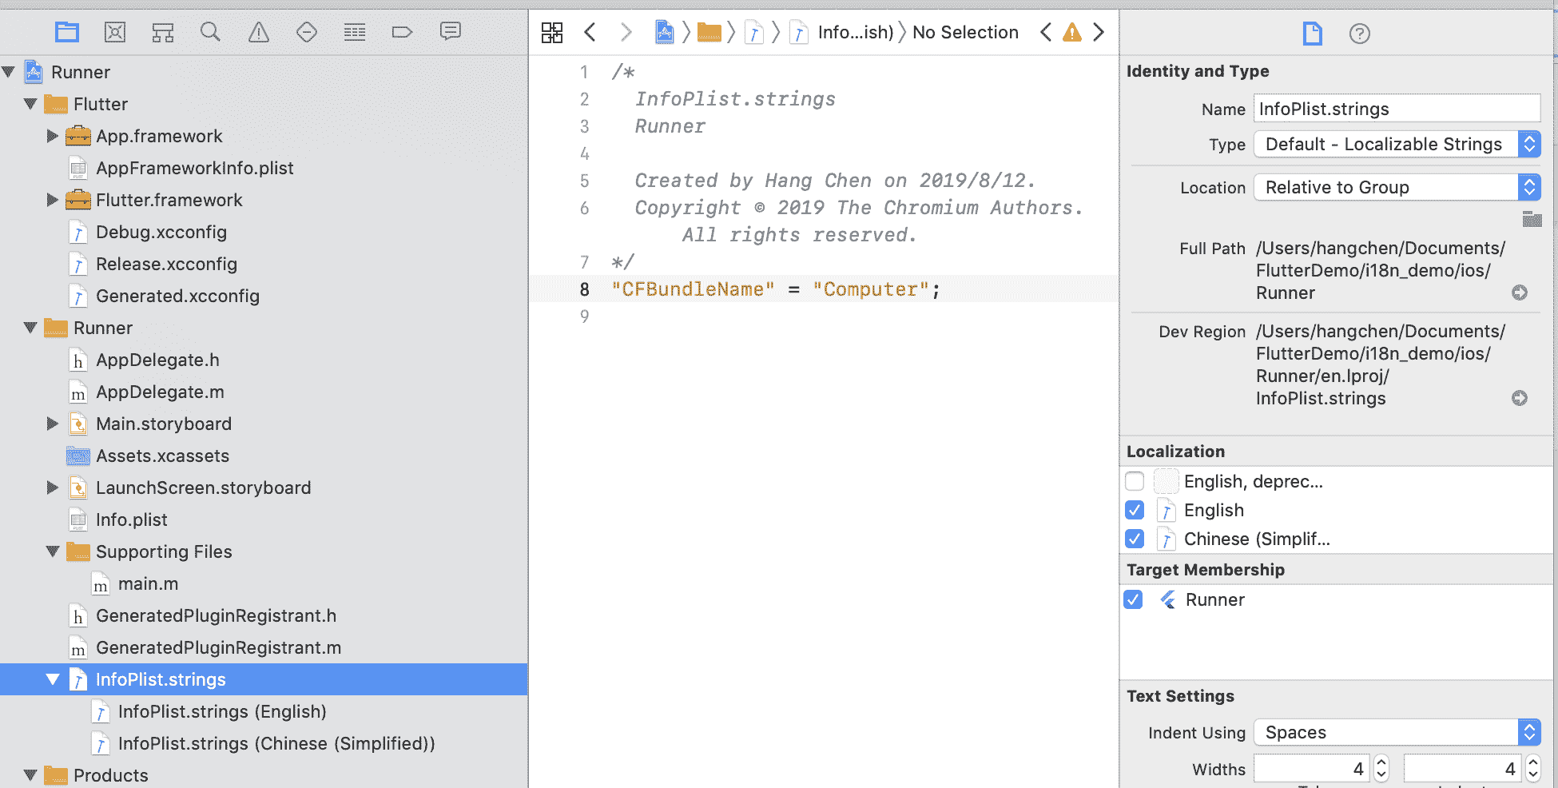1558x788 pixels.
Task: Open the Type dropdown for Localizable Strings
Action: click(1397, 144)
